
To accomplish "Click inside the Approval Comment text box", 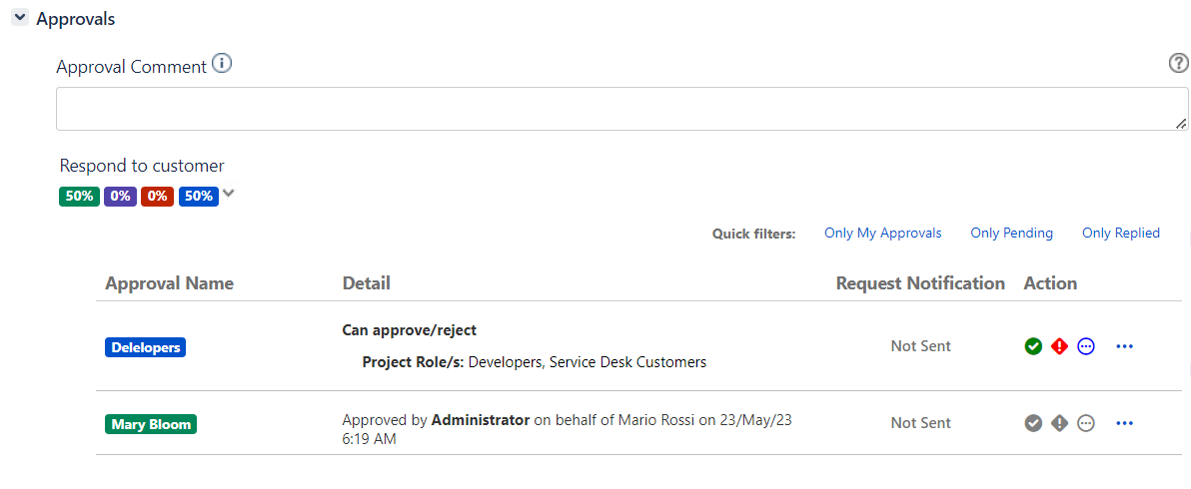I will (x=622, y=109).
